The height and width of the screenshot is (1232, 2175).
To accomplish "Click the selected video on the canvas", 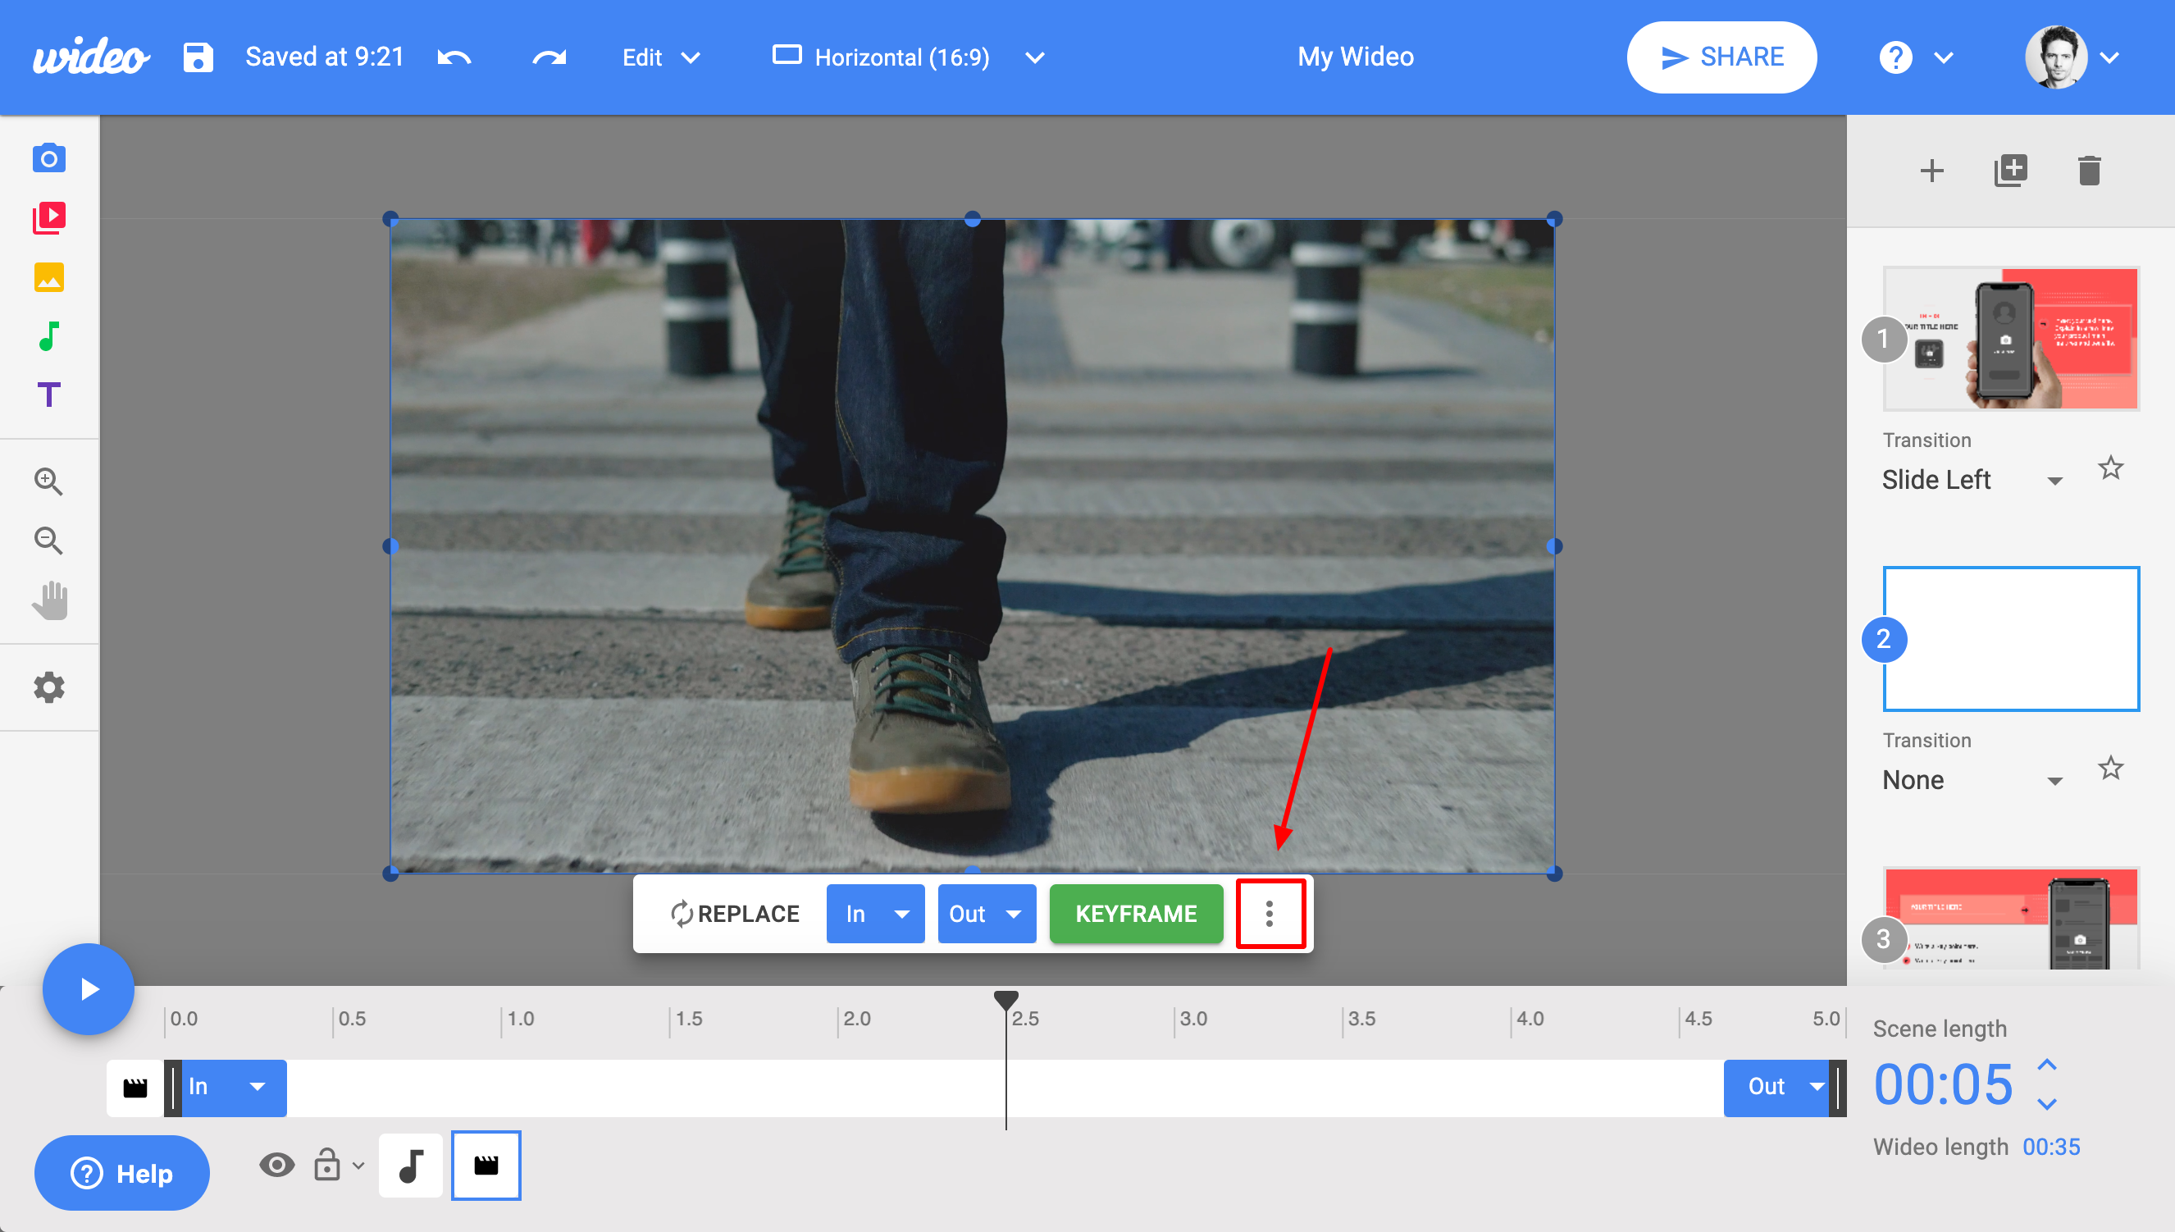I will 972,546.
